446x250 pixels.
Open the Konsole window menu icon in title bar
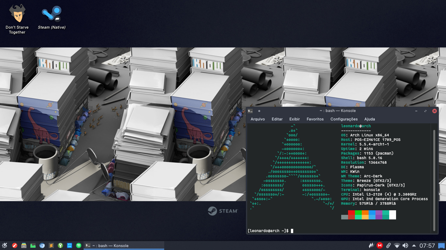250,111
